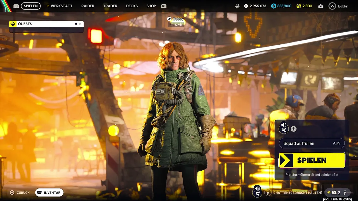Open the SPIELEN tab in top navigation

tap(31, 6)
